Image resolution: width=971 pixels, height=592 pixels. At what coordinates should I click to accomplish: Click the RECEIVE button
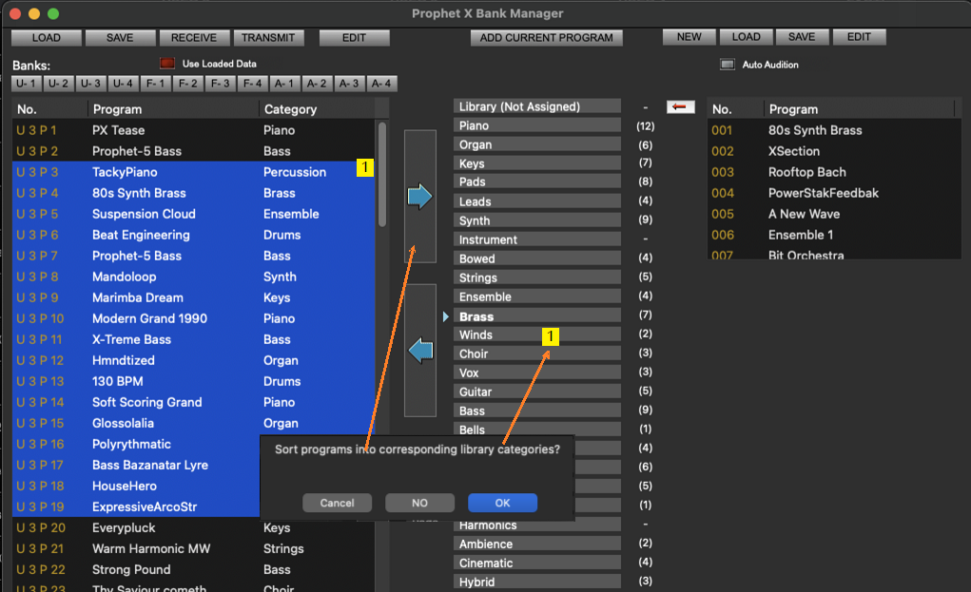click(x=194, y=38)
